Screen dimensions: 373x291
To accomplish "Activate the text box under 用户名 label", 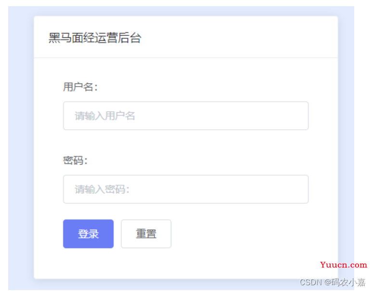I will 186,116.
